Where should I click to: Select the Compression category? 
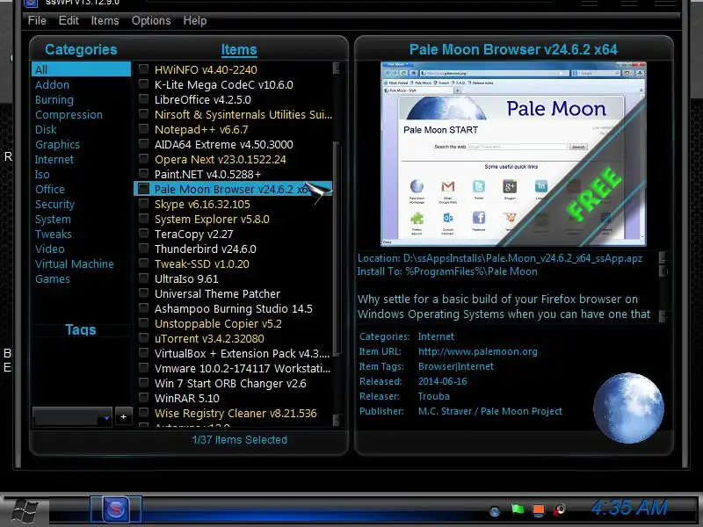pyautogui.click(x=69, y=115)
